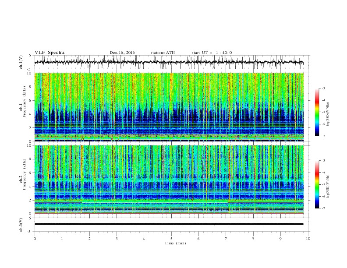Click the "9" tick on the Time axis
Viewport: 347px width, 268px height.
pyautogui.click(x=280, y=239)
